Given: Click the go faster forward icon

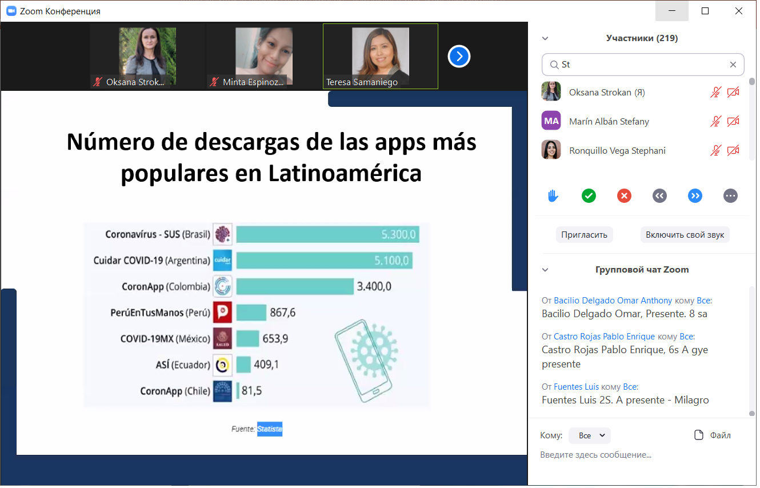Looking at the screenshot, I should (x=695, y=196).
